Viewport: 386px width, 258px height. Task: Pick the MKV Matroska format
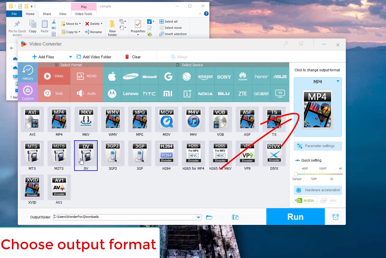coord(86,119)
